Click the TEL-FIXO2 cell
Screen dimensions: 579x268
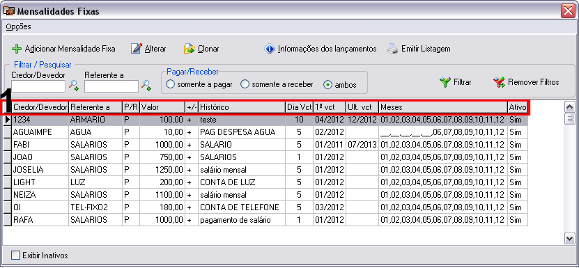coord(95,207)
